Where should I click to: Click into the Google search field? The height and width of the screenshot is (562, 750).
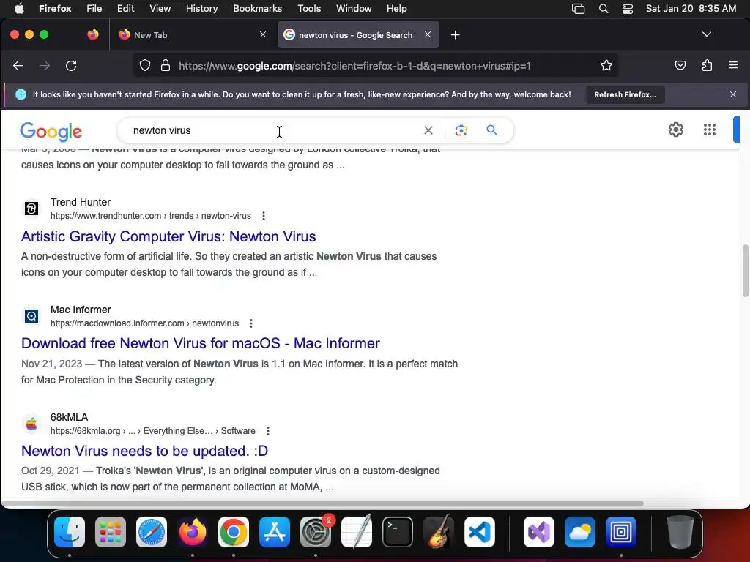(272, 130)
